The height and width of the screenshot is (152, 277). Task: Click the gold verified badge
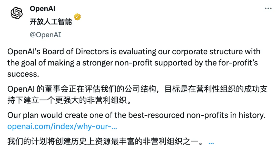pyautogui.click(x=77, y=17)
